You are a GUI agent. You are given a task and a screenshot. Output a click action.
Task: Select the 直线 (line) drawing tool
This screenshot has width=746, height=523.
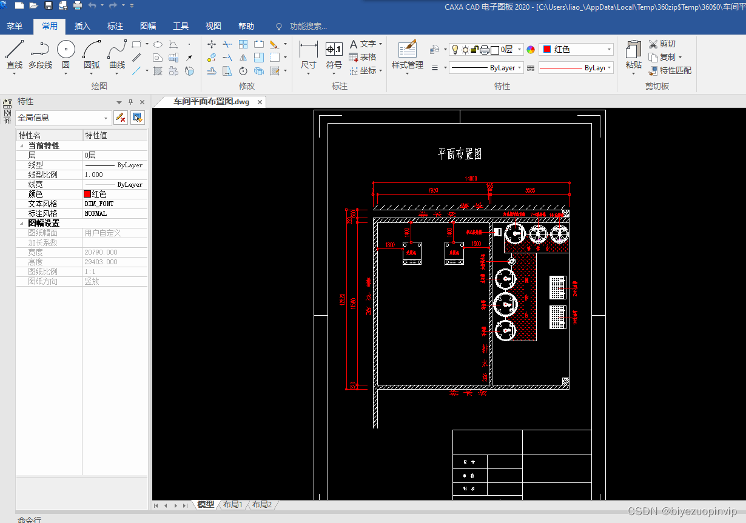15,55
